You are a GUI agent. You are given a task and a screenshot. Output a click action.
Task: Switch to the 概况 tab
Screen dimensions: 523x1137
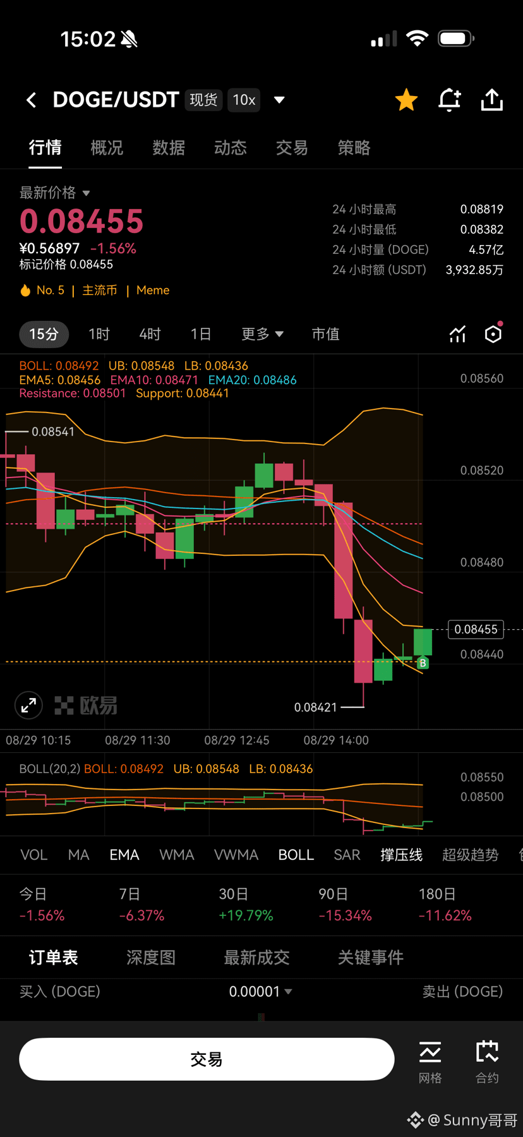point(107,148)
